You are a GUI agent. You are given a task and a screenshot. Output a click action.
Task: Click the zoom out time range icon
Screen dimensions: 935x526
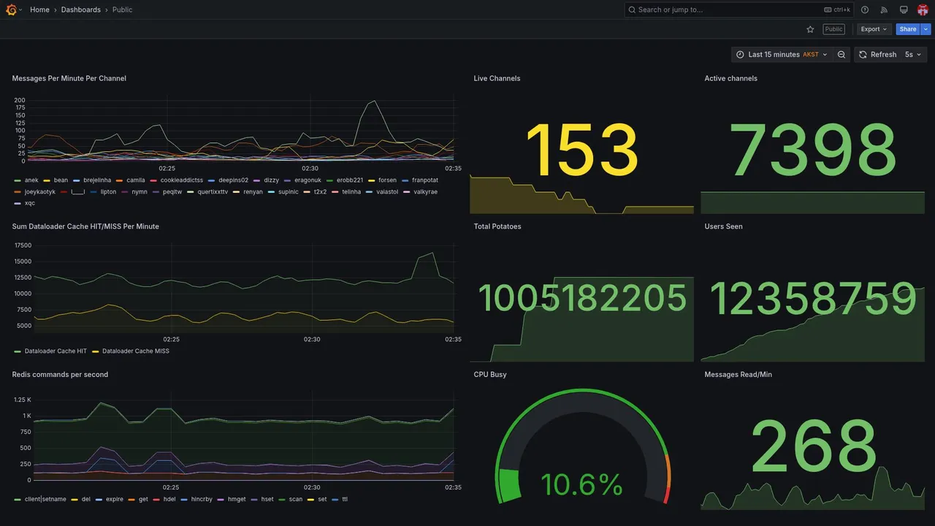[x=841, y=55]
